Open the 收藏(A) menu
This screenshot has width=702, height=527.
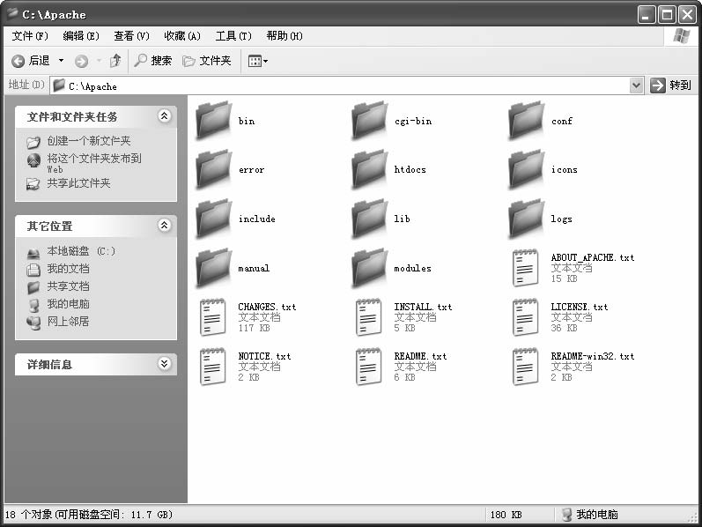coord(182,36)
